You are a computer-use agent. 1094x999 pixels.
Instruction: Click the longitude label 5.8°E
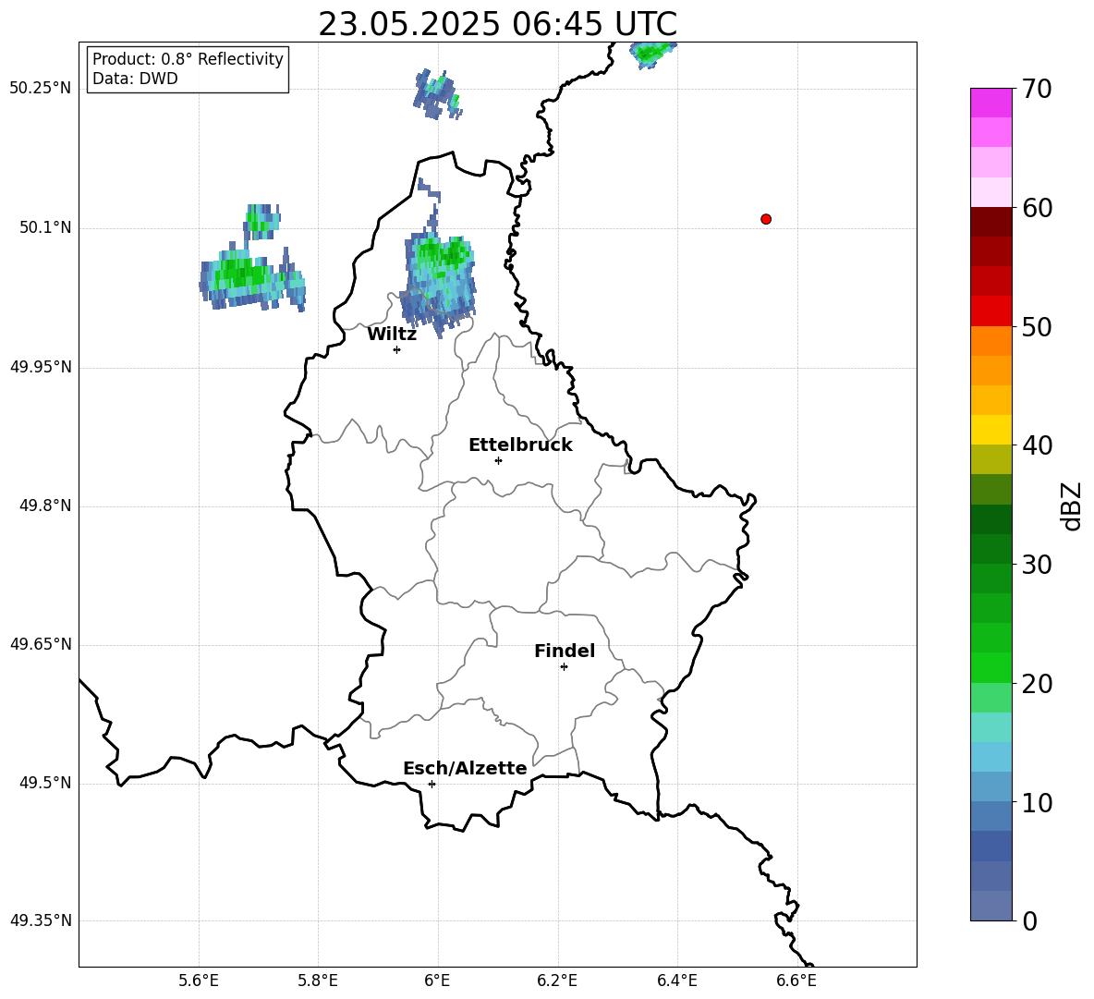coord(318,981)
